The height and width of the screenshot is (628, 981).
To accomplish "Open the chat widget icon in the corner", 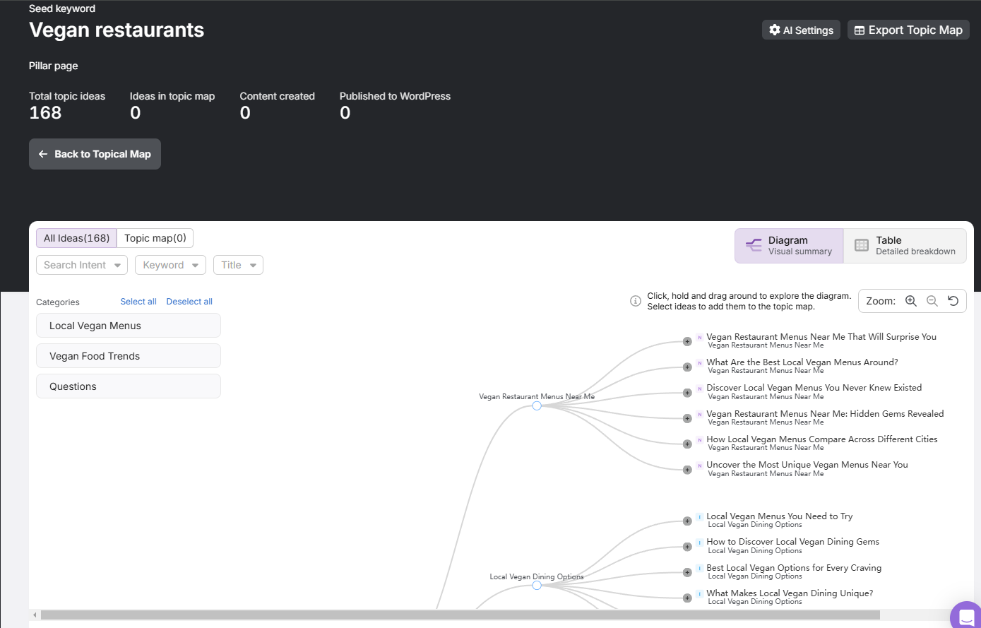I will (x=966, y=616).
